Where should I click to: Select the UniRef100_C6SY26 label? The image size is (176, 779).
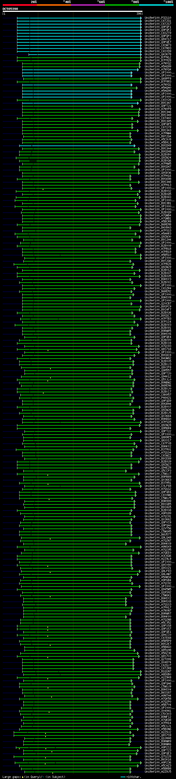pyautogui.click(x=158, y=100)
